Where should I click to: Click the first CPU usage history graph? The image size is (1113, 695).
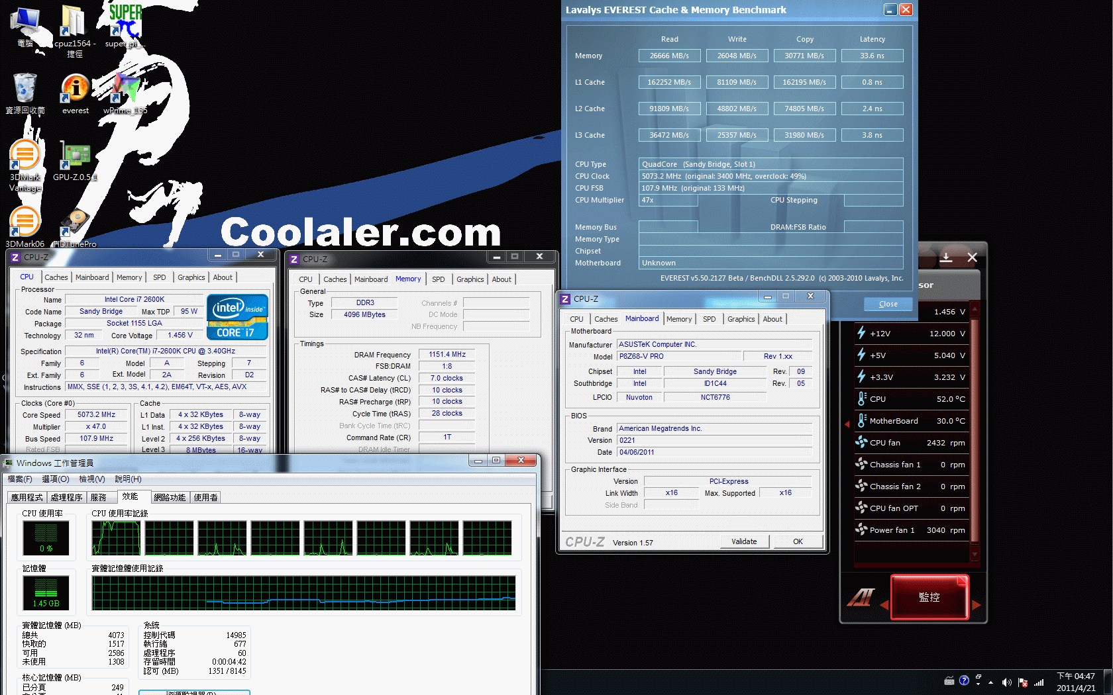coord(116,537)
